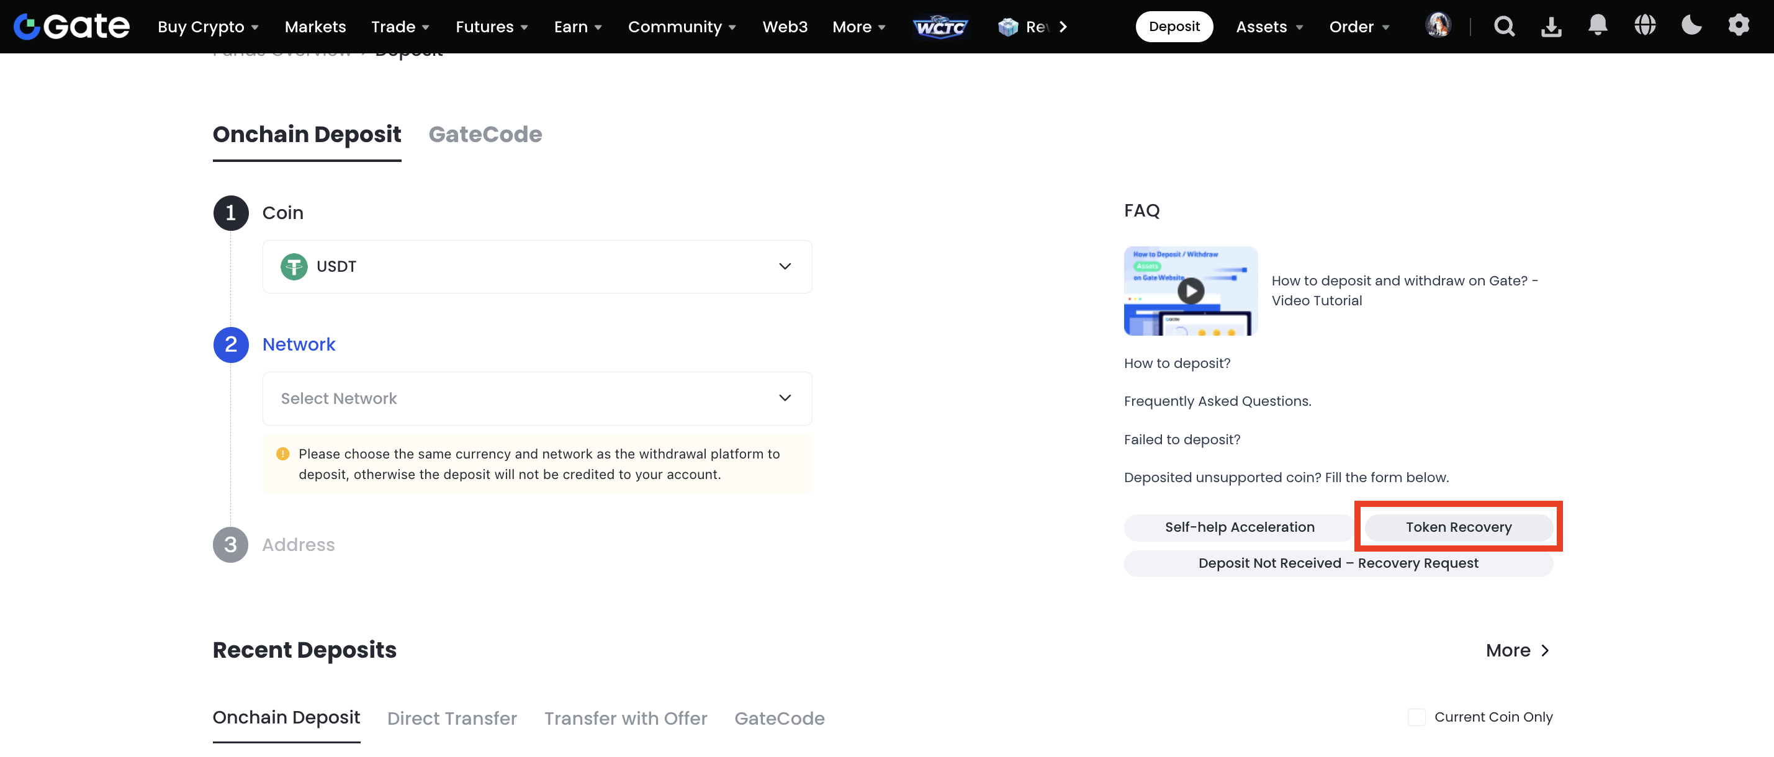Open the settings gear icon

1738,26
